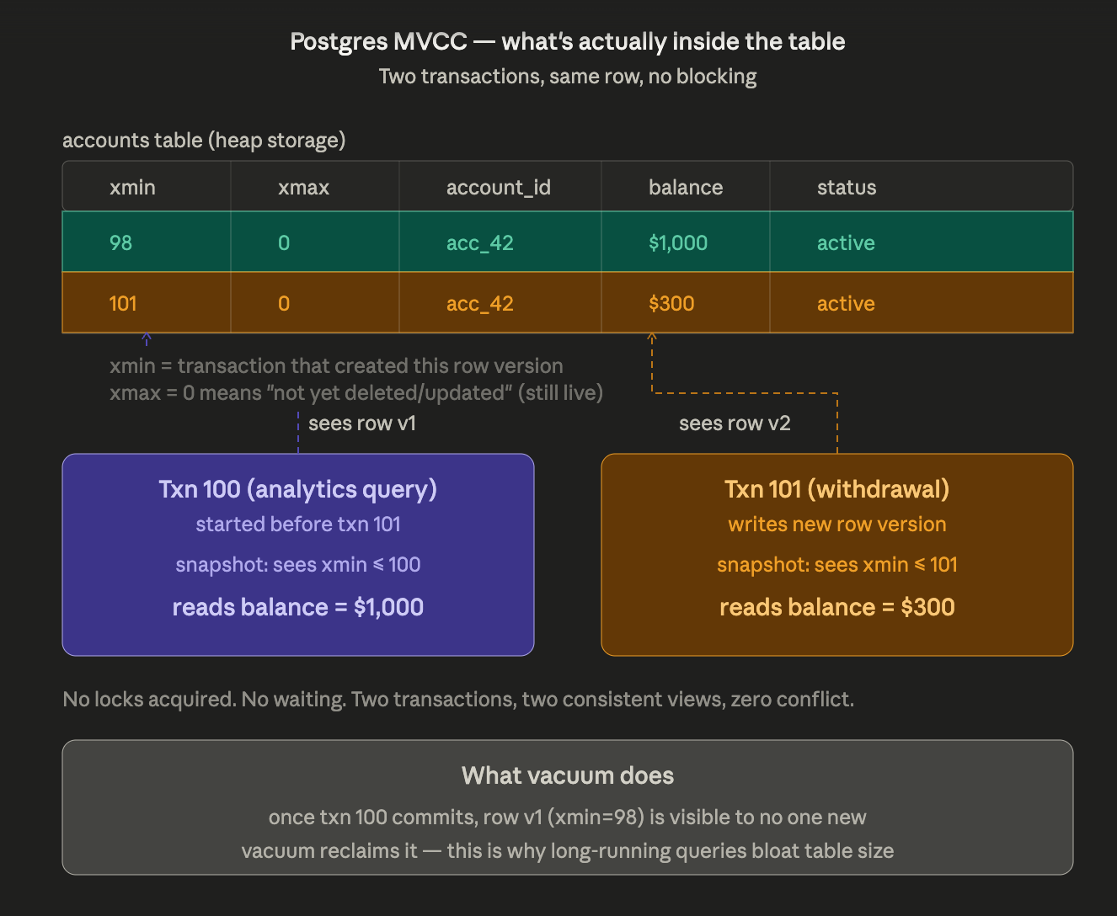Select the balance column header
The image size is (1117, 916).
(x=686, y=187)
